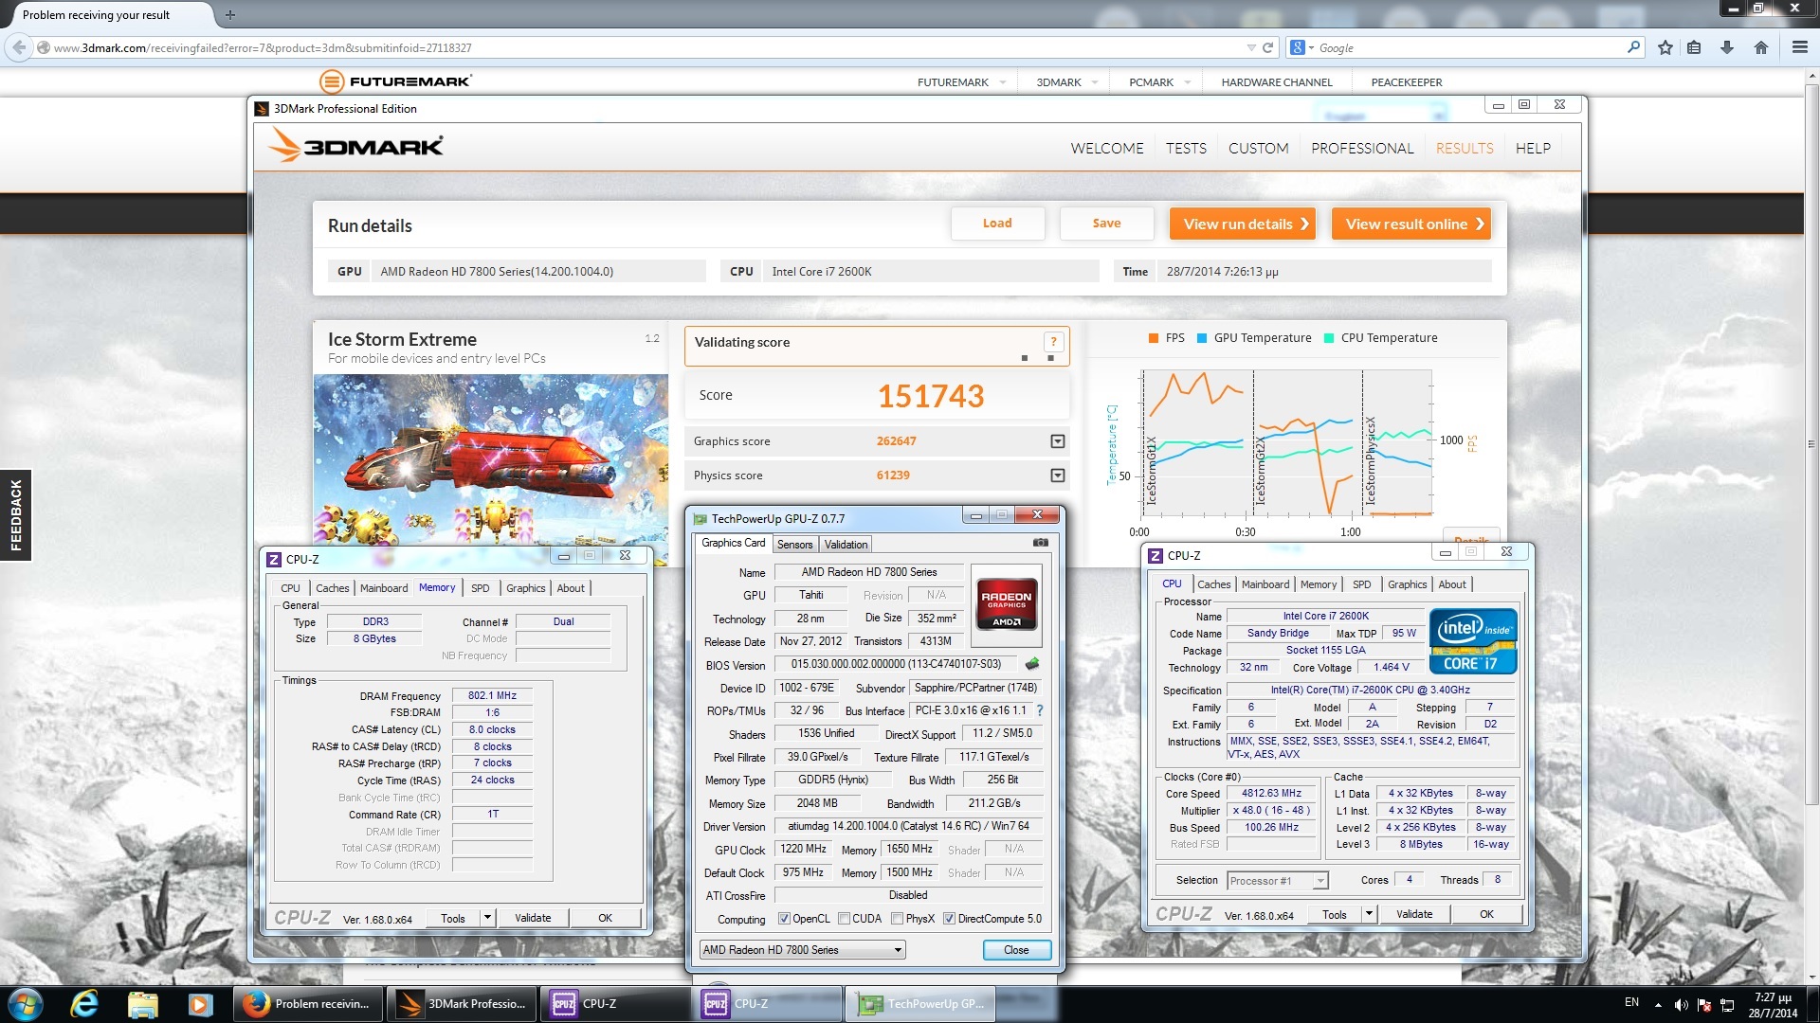Screen dimensions: 1820x1023
Task: Open the HELP tab in 3DMark
Action: 1532,149
